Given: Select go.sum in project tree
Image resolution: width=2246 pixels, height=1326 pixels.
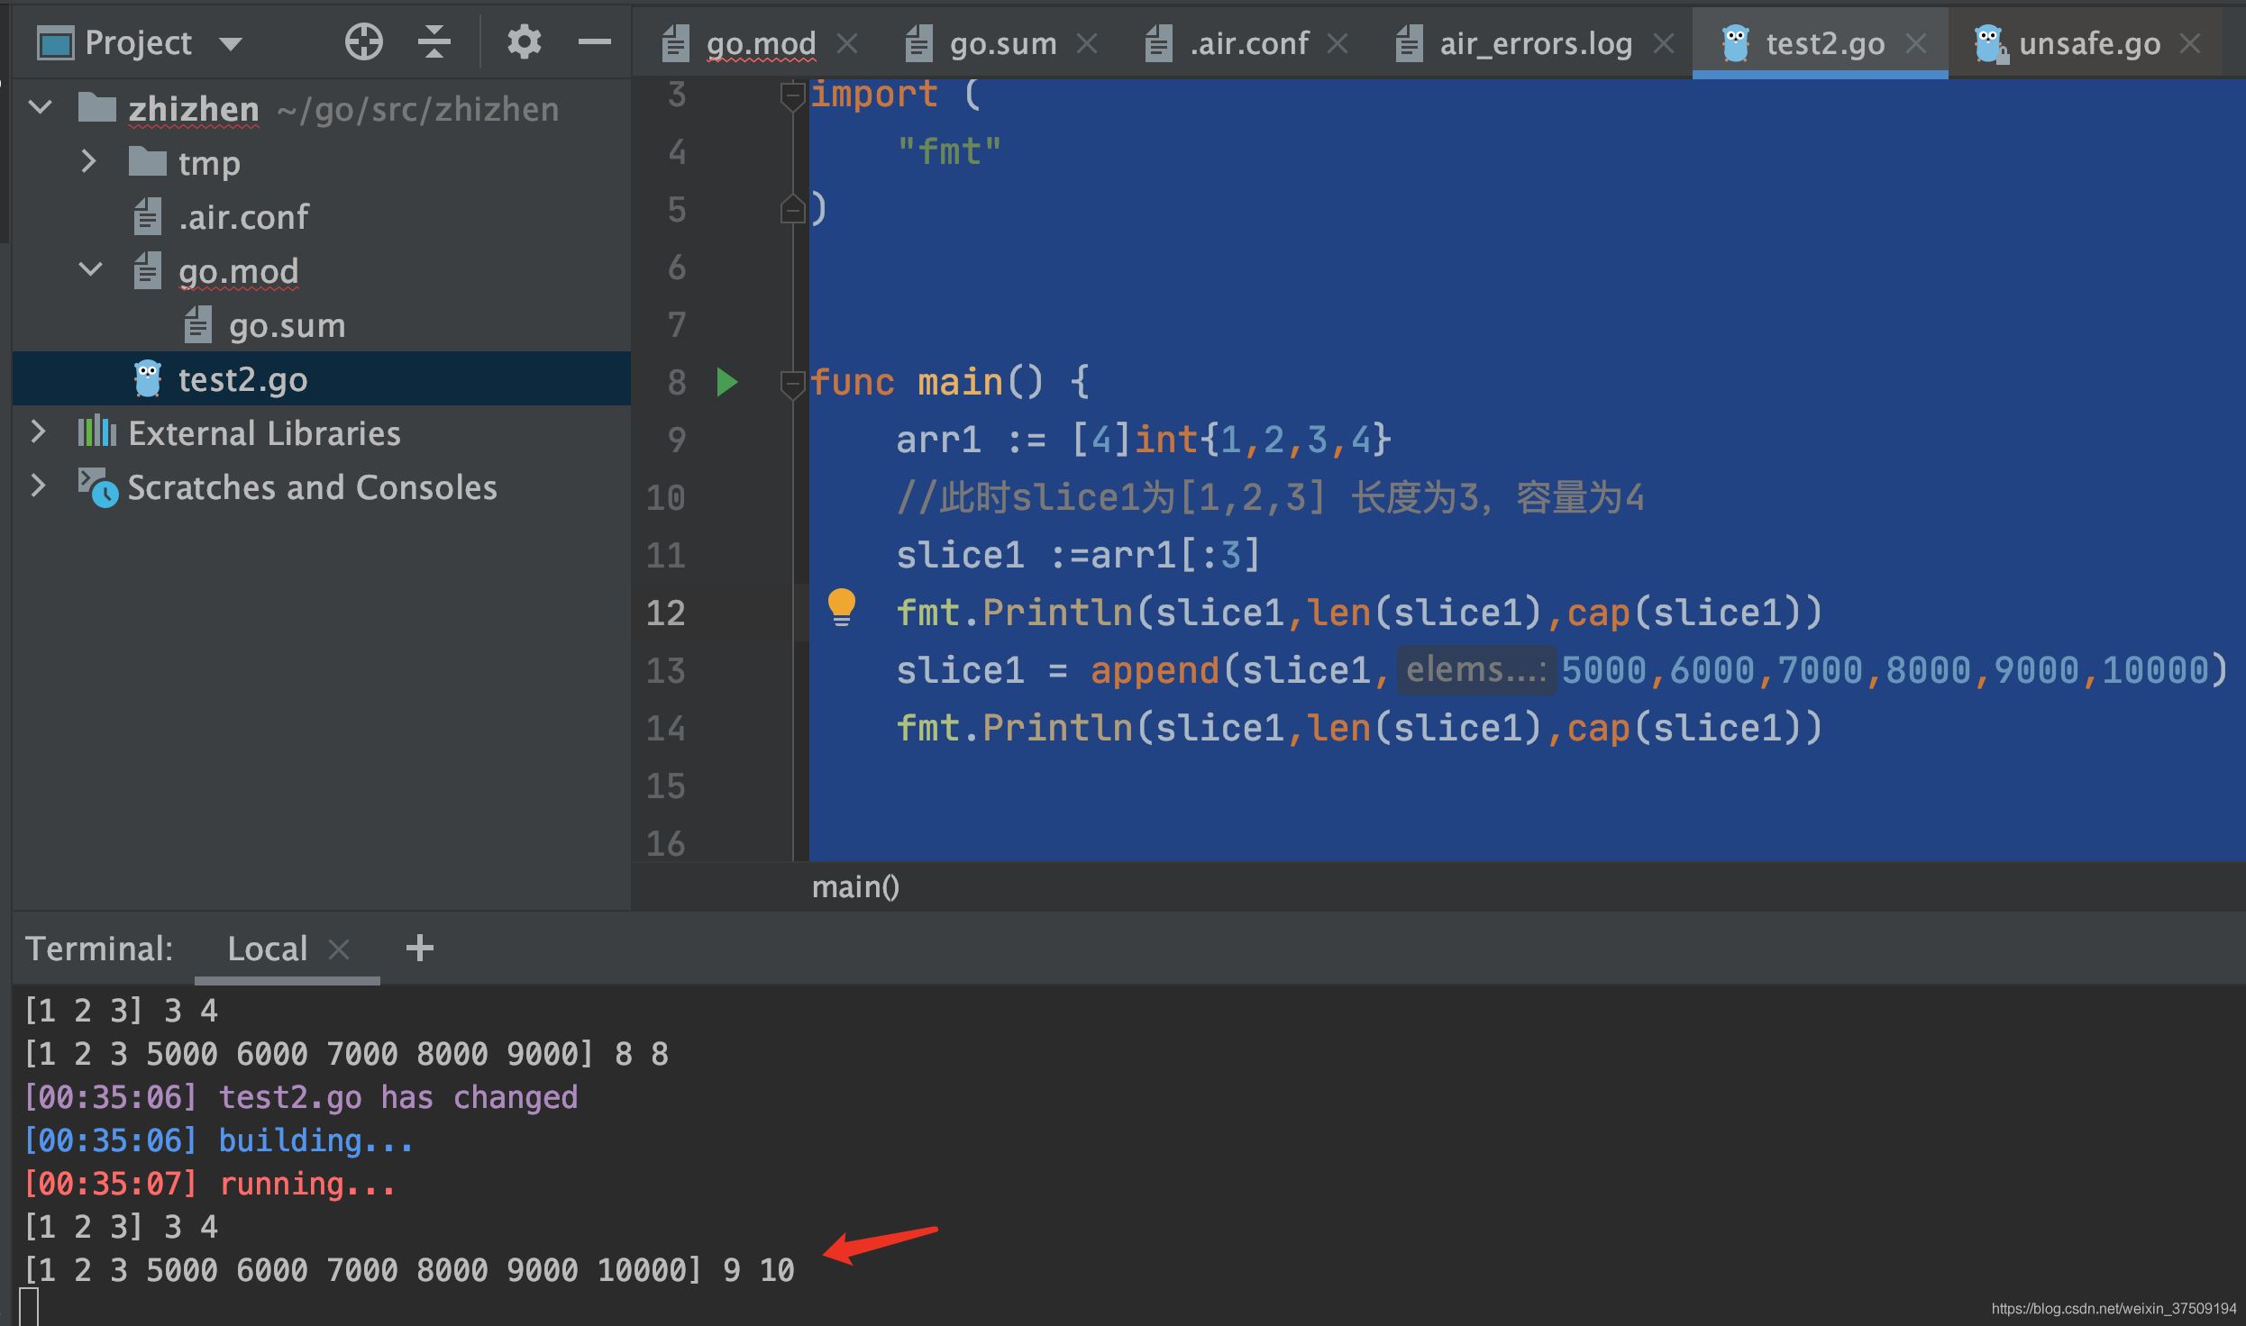Looking at the screenshot, I should coord(287,325).
